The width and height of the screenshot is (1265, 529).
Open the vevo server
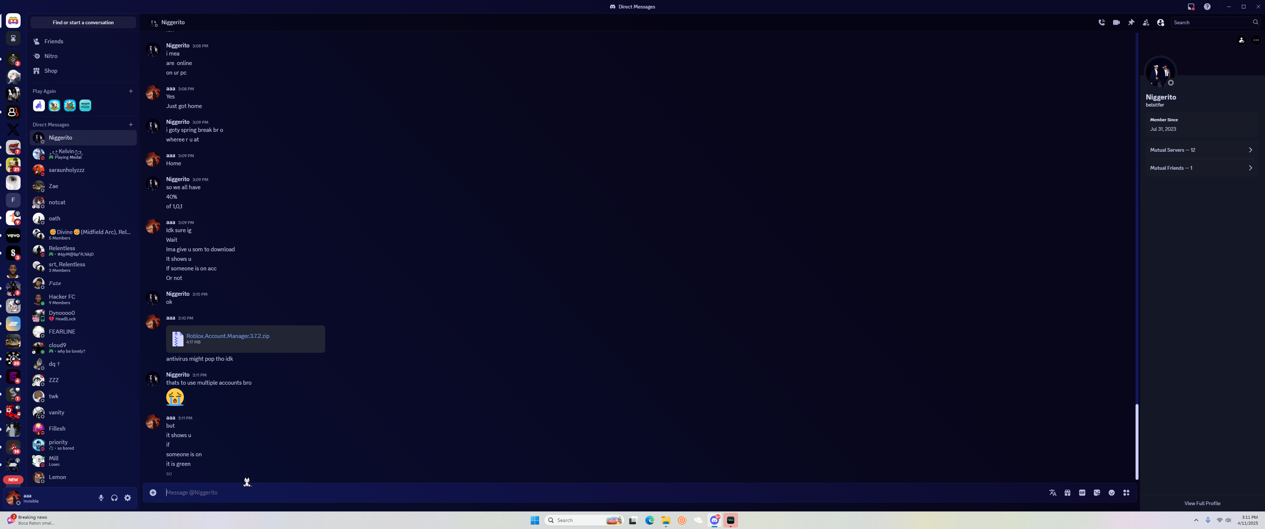pyautogui.click(x=13, y=235)
